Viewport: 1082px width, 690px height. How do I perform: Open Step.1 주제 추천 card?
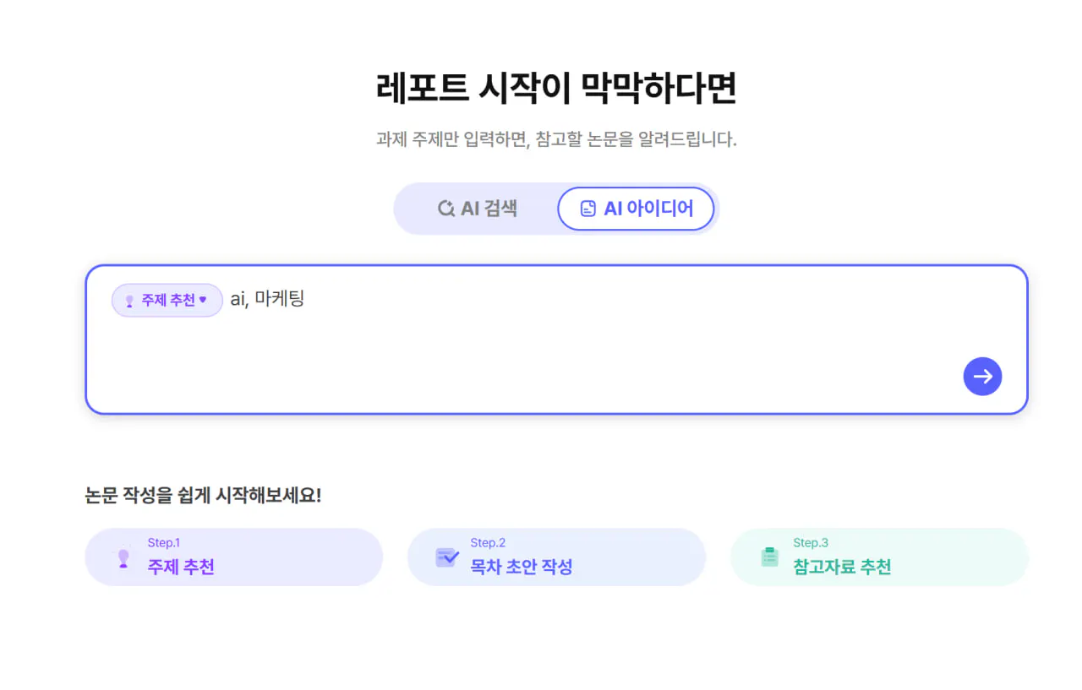234,557
